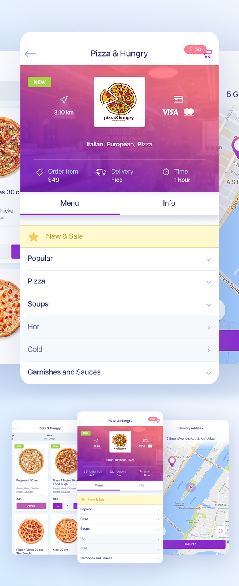Click the price tag icon beside Order from in the large screen
This screenshot has height=586, width=239.
(x=40, y=172)
